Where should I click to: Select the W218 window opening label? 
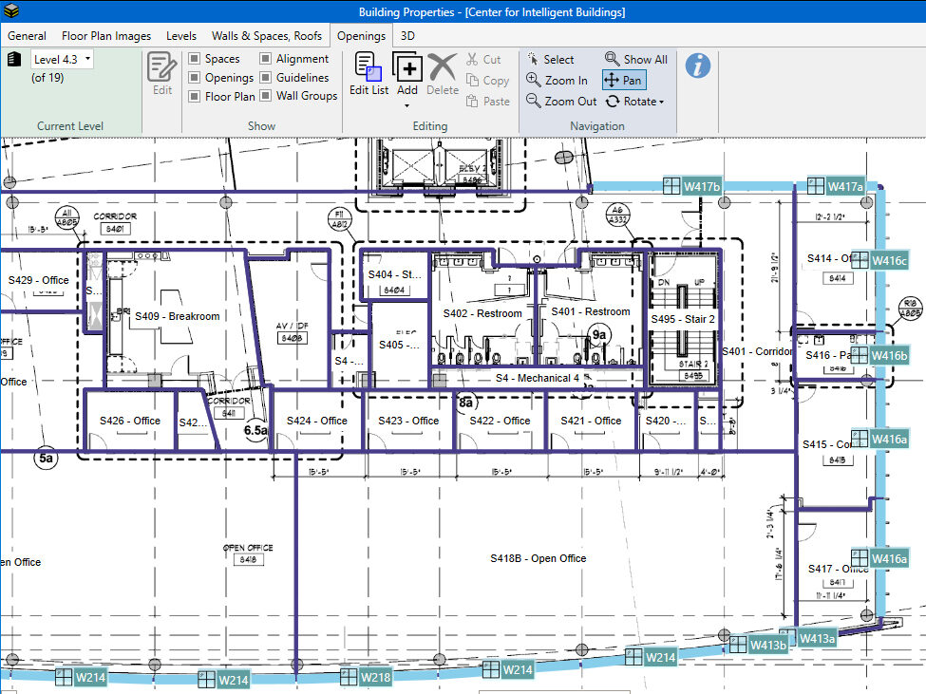(x=376, y=678)
